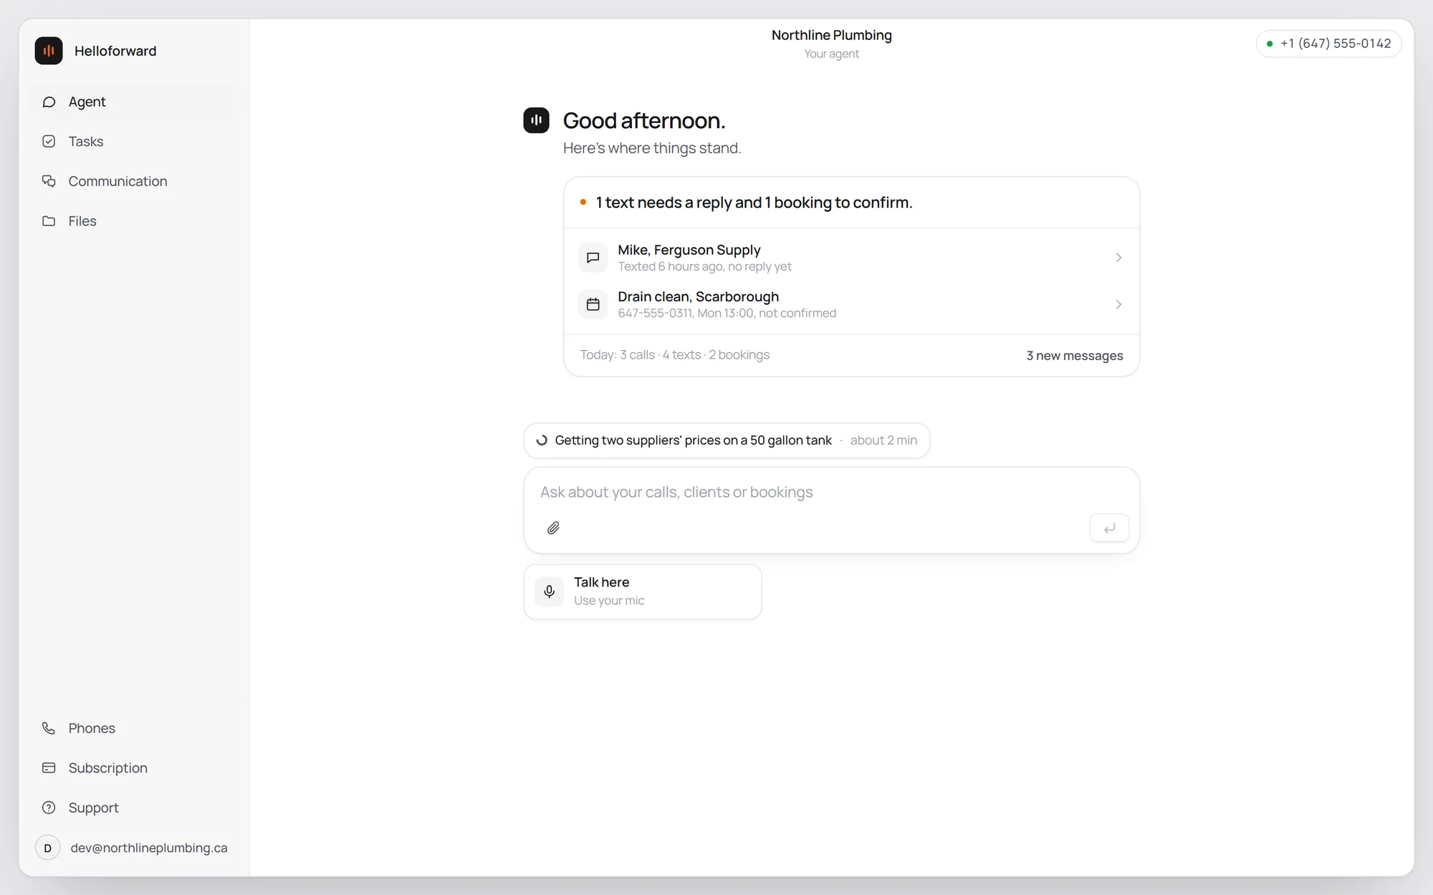Click the '3 new messages' link
The height and width of the screenshot is (895, 1433).
[x=1074, y=356]
